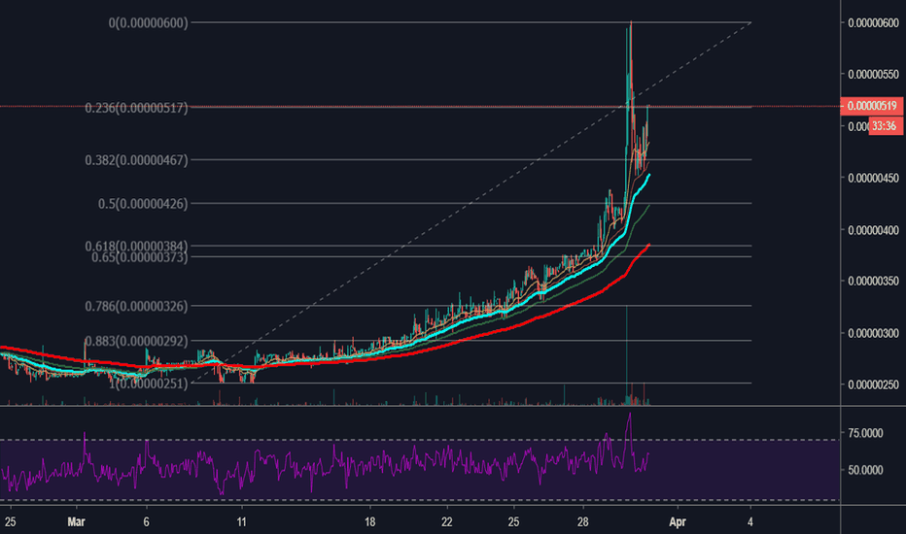Click the 6 date label on time axis

pos(146,522)
